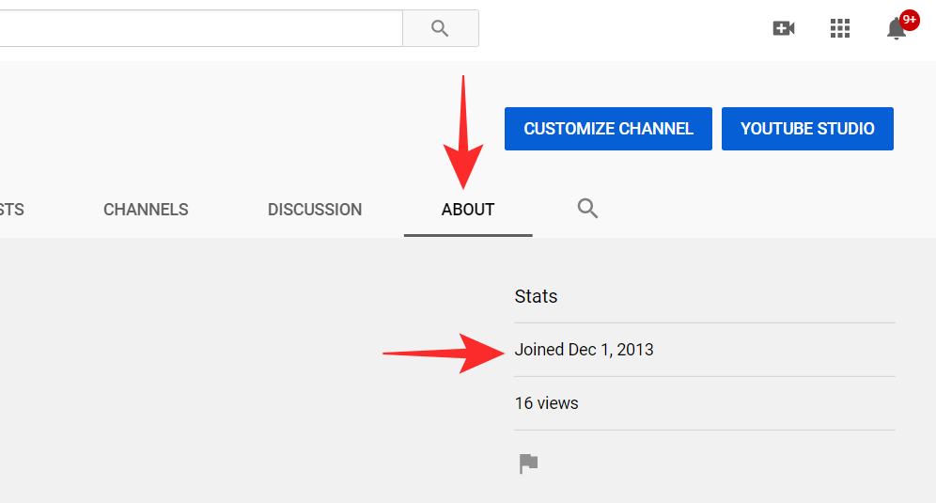The width and height of the screenshot is (936, 503).
Task: Click the red 9+ notification badge
Action: point(909,19)
